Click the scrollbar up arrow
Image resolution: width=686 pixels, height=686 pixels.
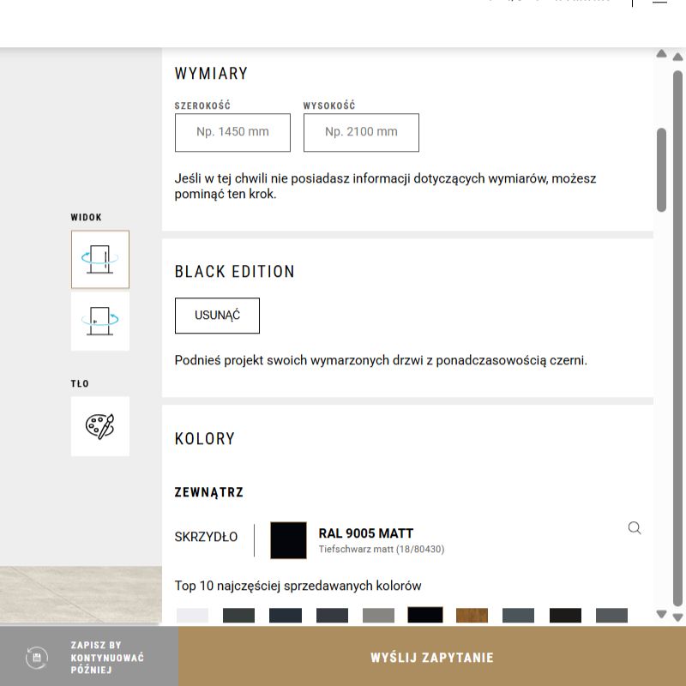[x=661, y=54]
